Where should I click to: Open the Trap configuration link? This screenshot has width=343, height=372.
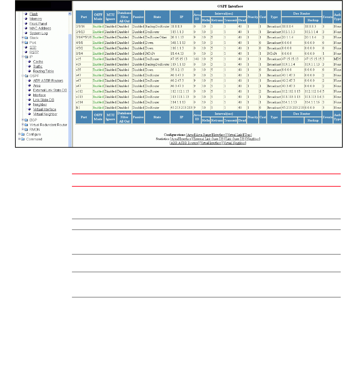click(x=248, y=135)
